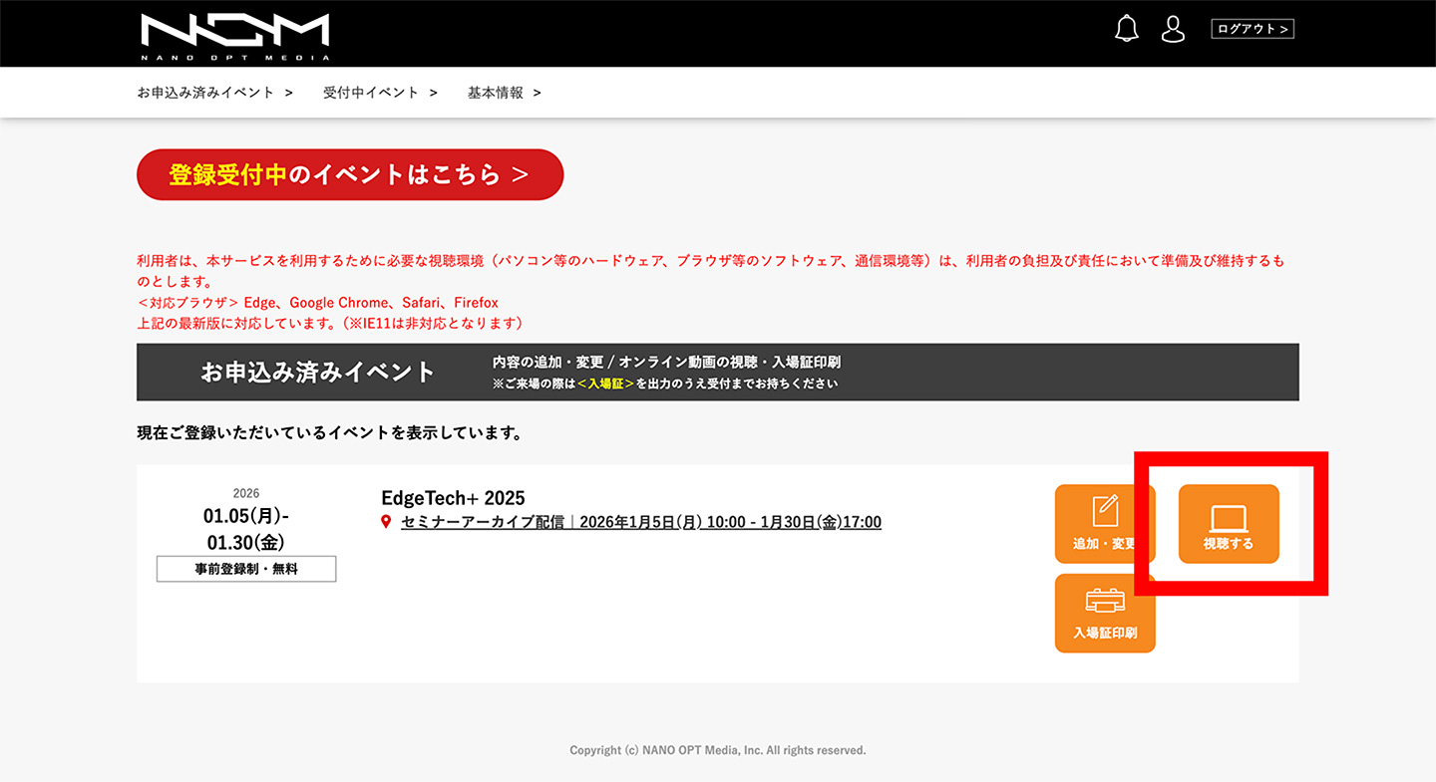The image size is (1436, 782).
Task: Click the dark お申込み済みイベント section heading
Action: point(318,373)
